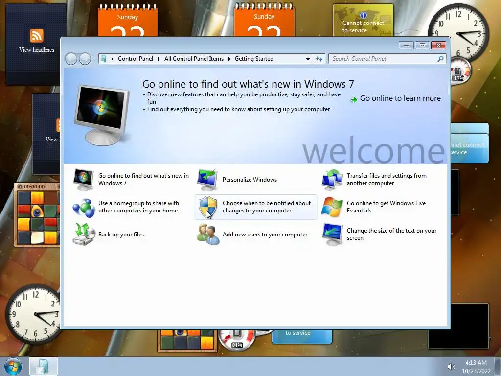The width and height of the screenshot is (501, 376).
Task: Go back with the Back navigation button
Action: pyautogui.click(x=71, y=59)
